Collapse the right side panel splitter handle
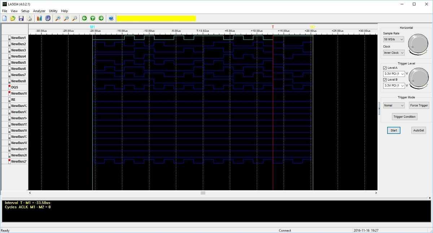433x233 pixels. [379, 108]
